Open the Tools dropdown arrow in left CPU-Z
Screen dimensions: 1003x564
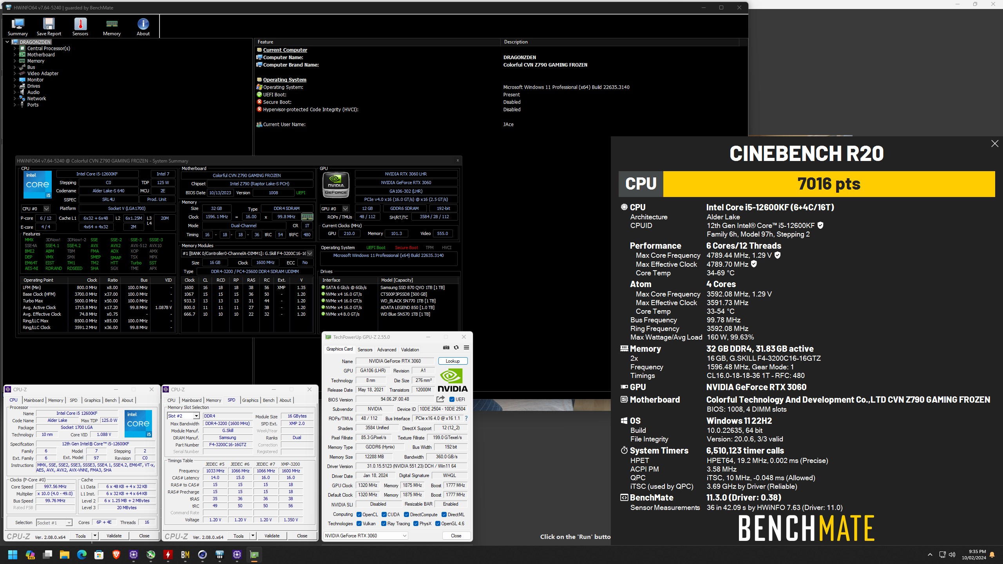pyautogui.click(x=94, y=536)
